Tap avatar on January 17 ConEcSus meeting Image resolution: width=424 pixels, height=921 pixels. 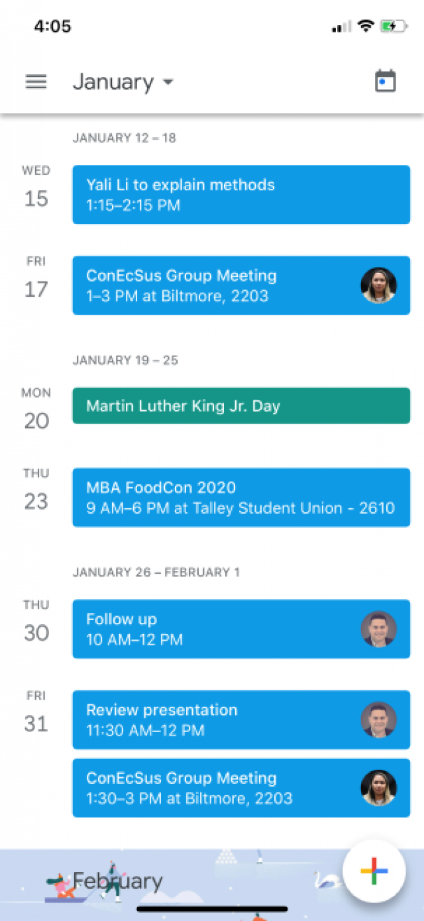click(x=379, y=286)
